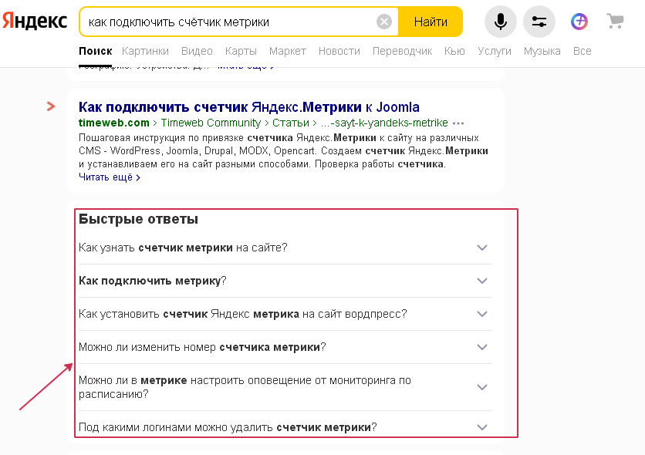The width and height of the screenshot is (645, 455).
Task: Click the three-dots menu beside the timeweb URL
Action: pyautogui.click(x=458, y=123)
